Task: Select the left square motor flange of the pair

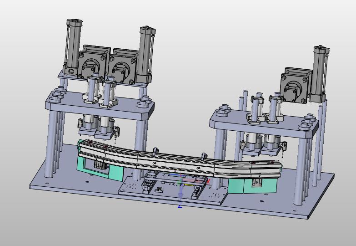Action: coord(92,65)
